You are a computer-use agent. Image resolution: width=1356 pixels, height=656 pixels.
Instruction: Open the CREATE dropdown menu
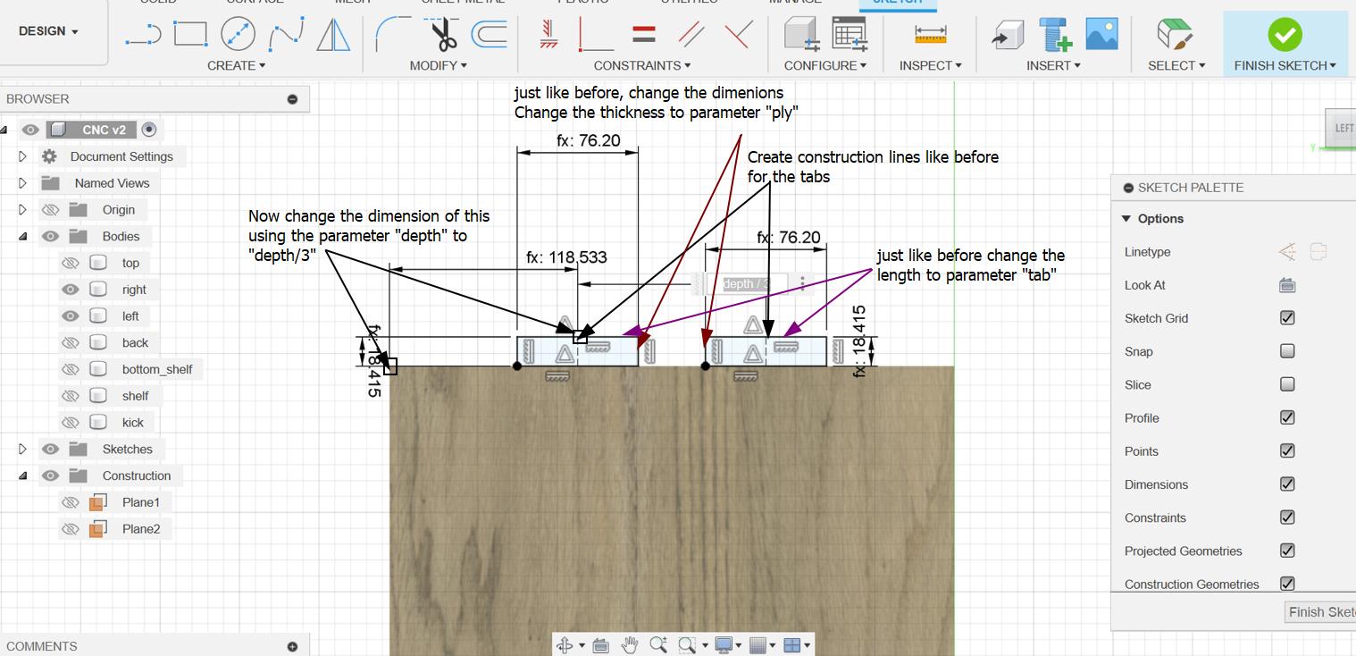click(237, 65)
